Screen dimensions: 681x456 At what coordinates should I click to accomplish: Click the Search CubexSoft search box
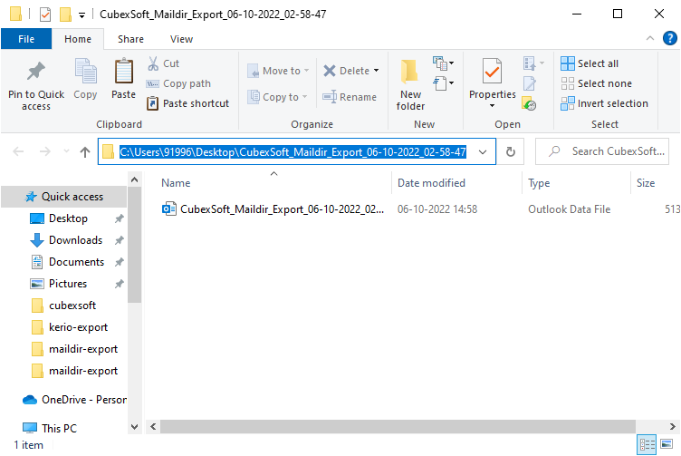[x=602, y=151]
